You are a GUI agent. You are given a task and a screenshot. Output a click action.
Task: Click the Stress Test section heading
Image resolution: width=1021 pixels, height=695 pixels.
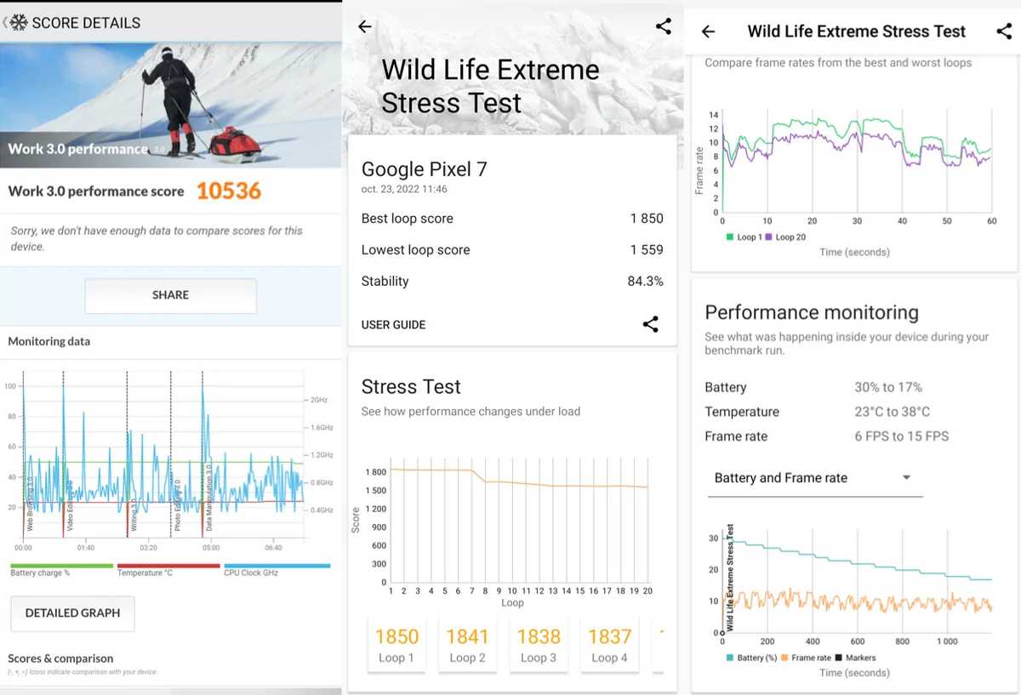pyautogui.click(x=411, y=387)
